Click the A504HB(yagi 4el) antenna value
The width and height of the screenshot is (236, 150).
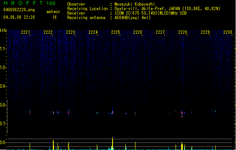point(132,18)
